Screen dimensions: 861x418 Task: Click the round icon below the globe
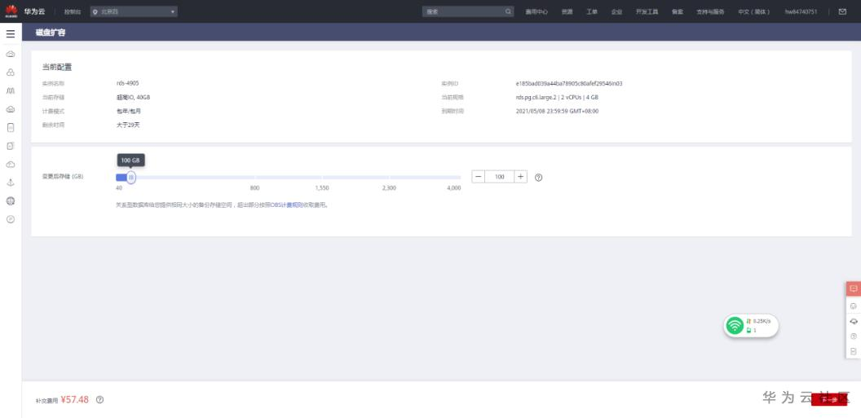[11, 219]
